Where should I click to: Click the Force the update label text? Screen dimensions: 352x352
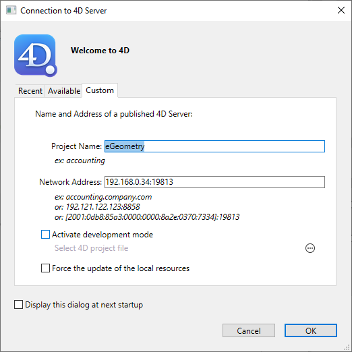[x=121, y=268]
